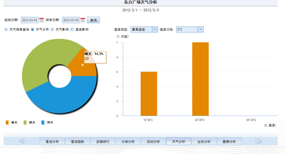The height and width of the screenshot is (154, 286).
Task: Select the 天气影响 radio button
Action: 52,30
